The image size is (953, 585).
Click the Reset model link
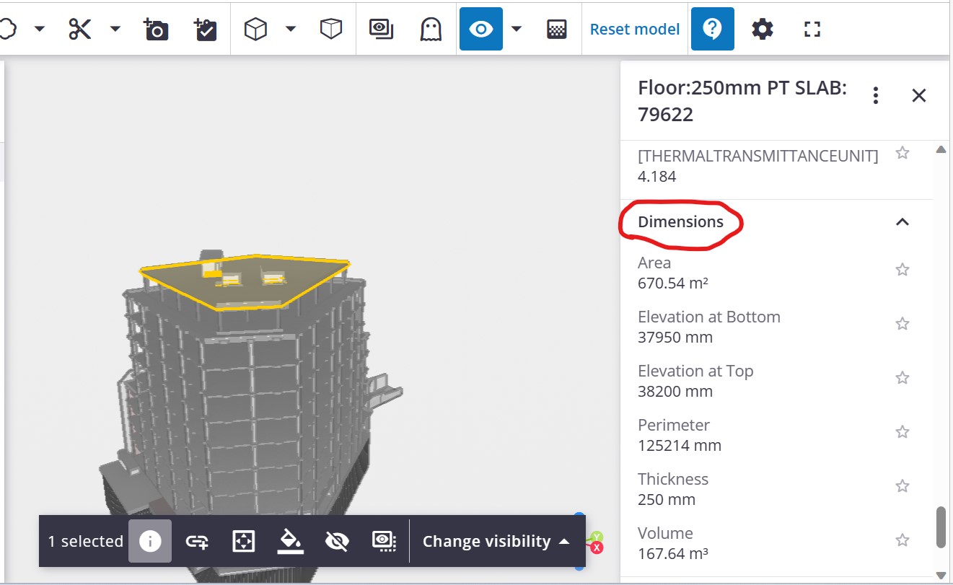click(634, 29)
